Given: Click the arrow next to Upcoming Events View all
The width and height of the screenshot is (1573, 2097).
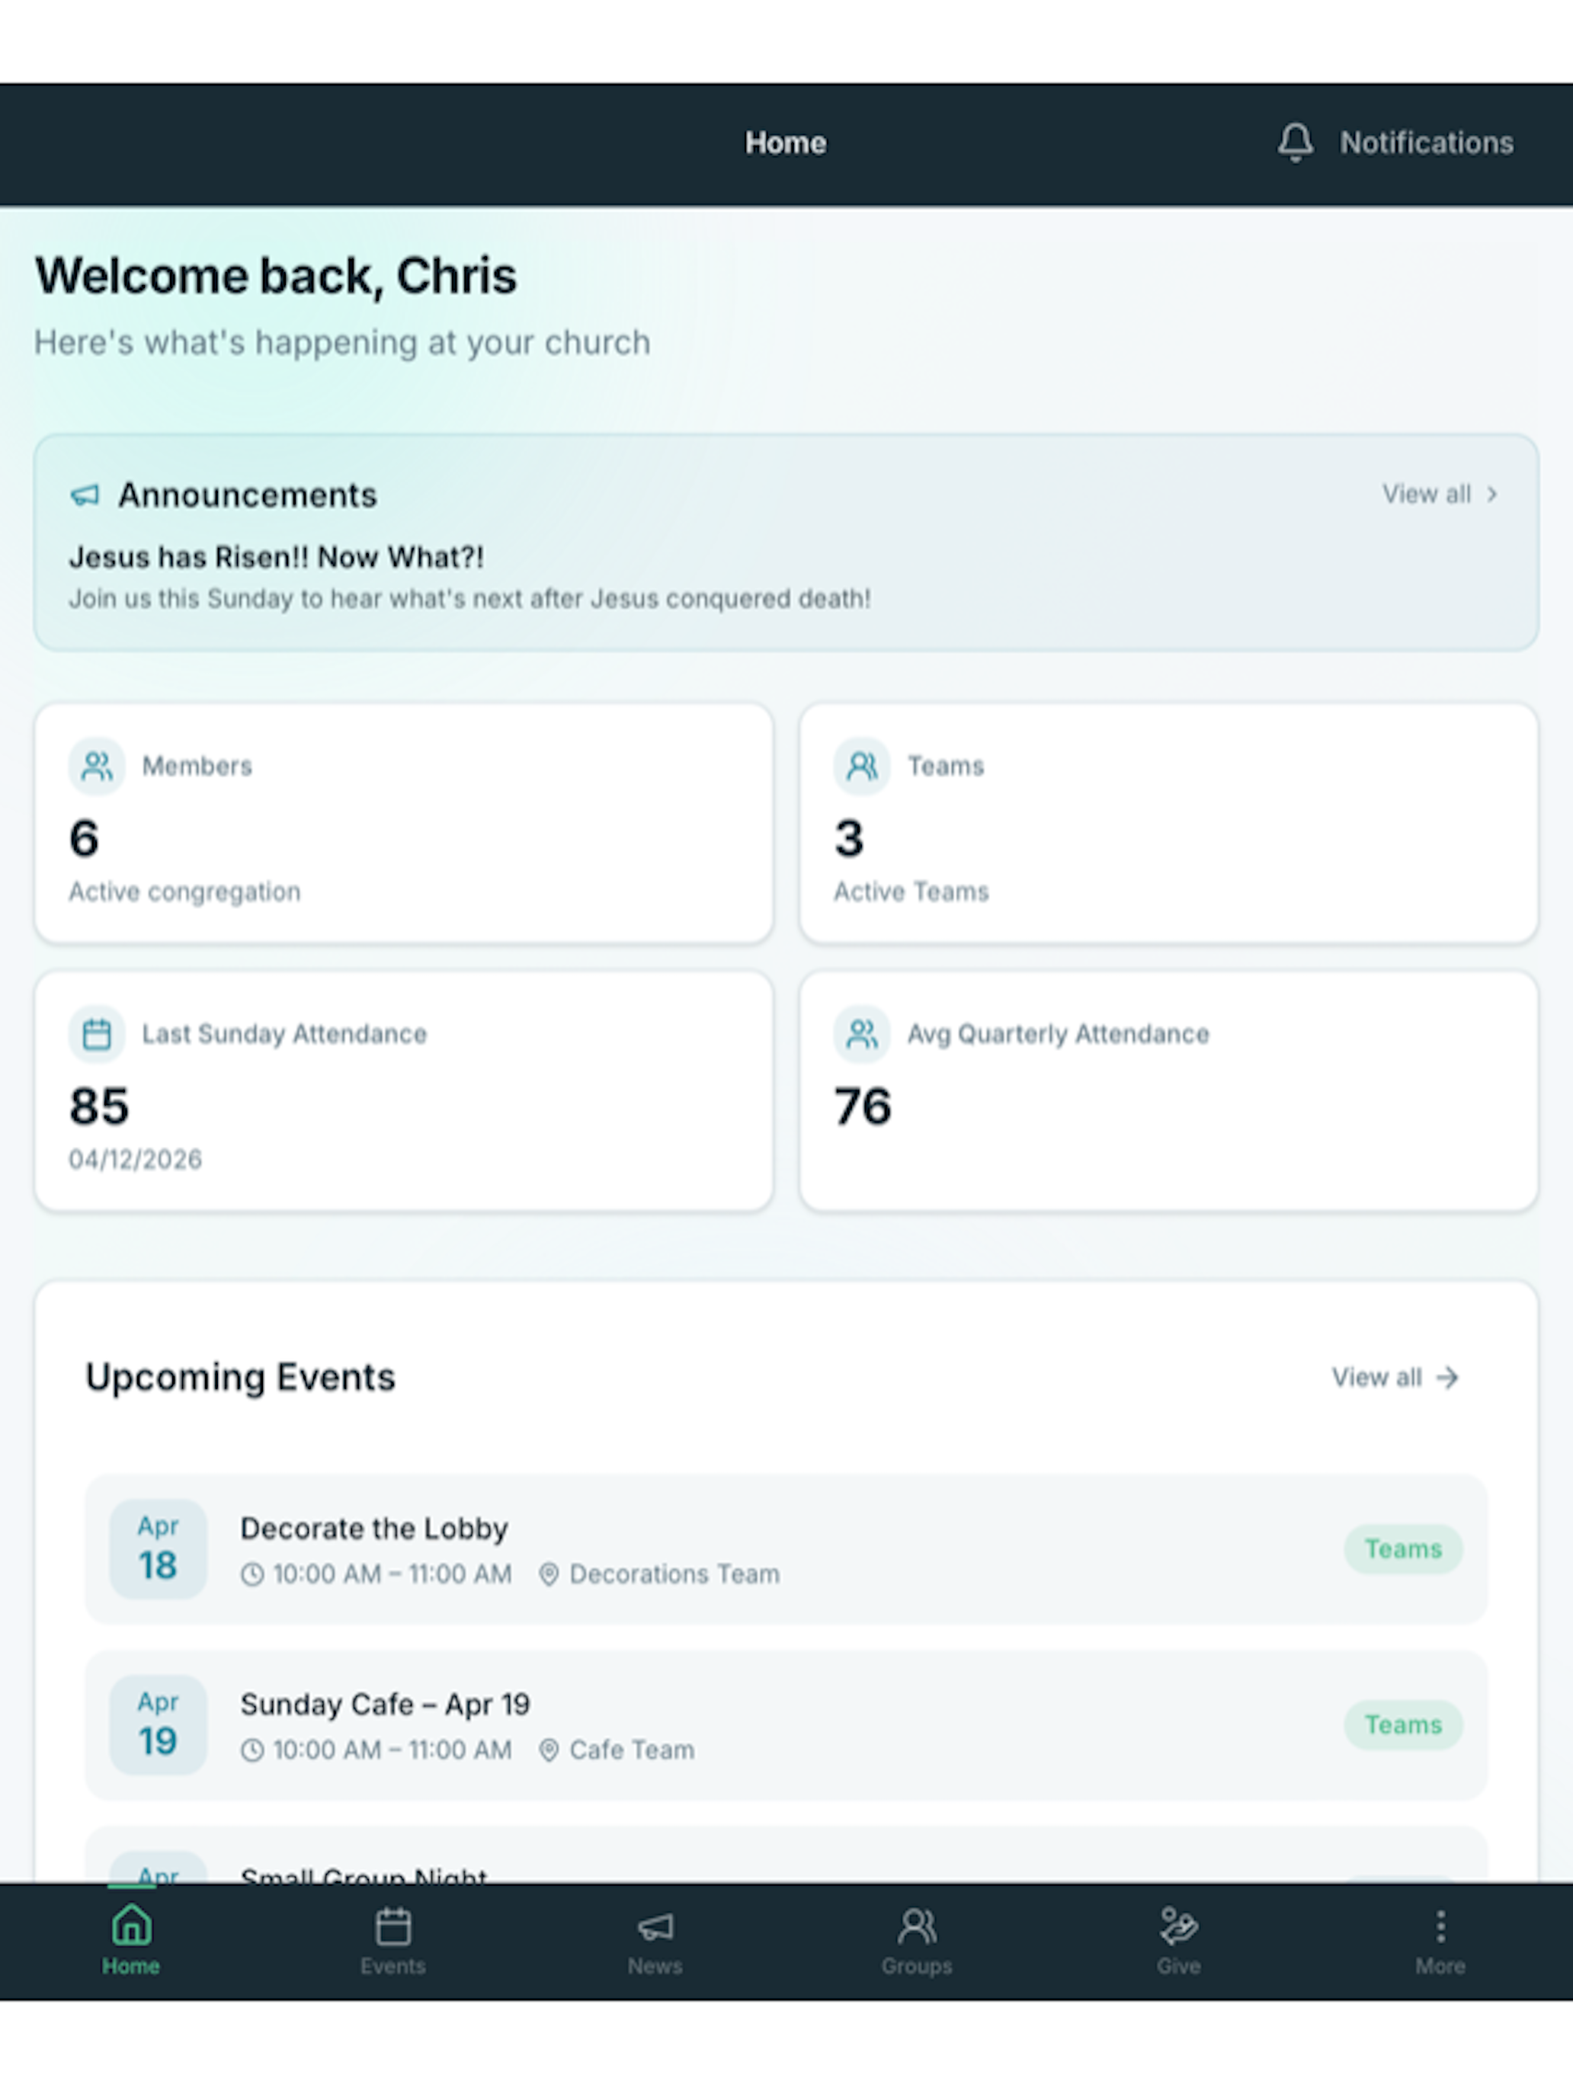Looking at the screenshot, I should tap(1447, 1378).
